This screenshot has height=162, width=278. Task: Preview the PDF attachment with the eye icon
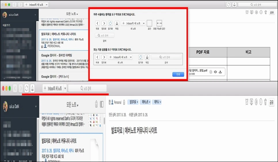(216, 72)
